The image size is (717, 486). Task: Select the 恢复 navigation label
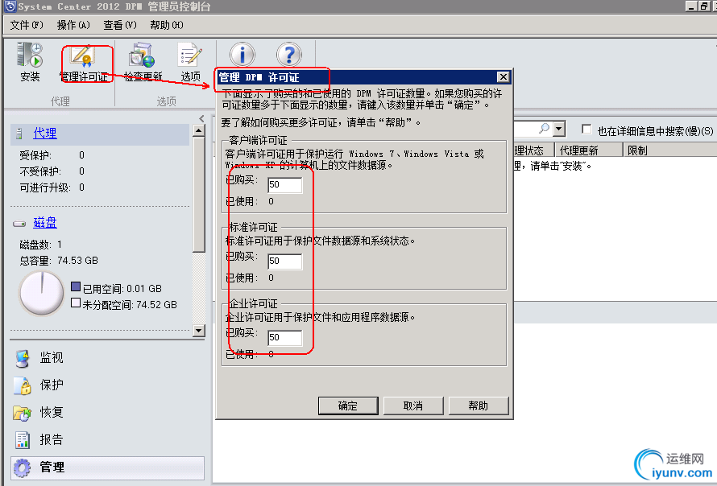(52, 413)
